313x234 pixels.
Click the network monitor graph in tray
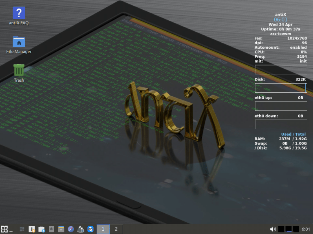pyautogui.click(x=289, y=229)
